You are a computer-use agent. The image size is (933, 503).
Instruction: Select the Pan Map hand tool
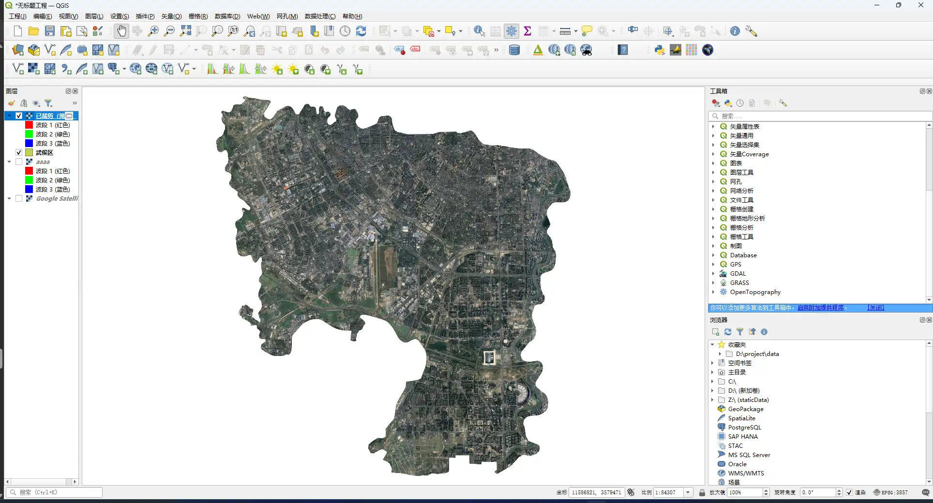121,31
